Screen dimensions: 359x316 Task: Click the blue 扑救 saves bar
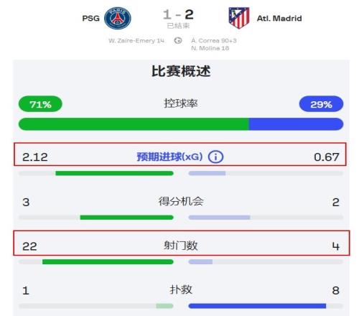257,306
